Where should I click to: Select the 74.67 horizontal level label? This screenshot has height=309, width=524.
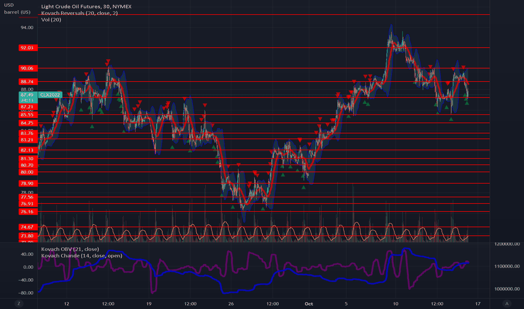[28, 227]
